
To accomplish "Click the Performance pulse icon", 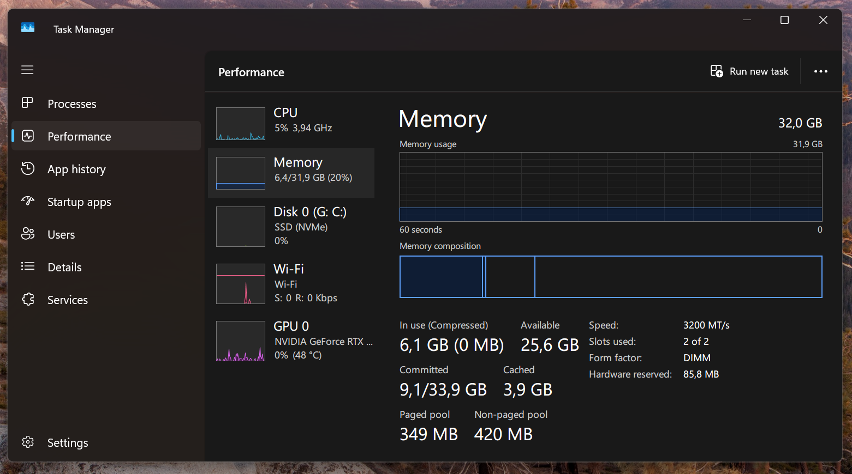I will pyautogui.click(x=28, y=136).
